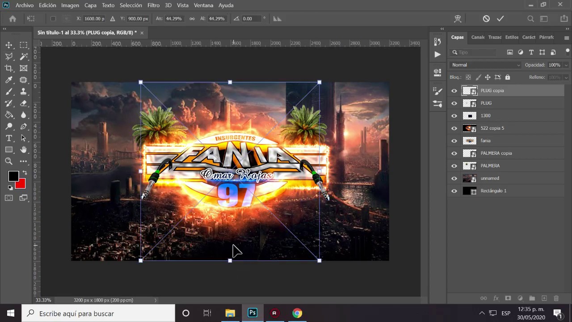Select the Paint Bucket tool
This screenshot has height=322, width=572.
[9, 115]
